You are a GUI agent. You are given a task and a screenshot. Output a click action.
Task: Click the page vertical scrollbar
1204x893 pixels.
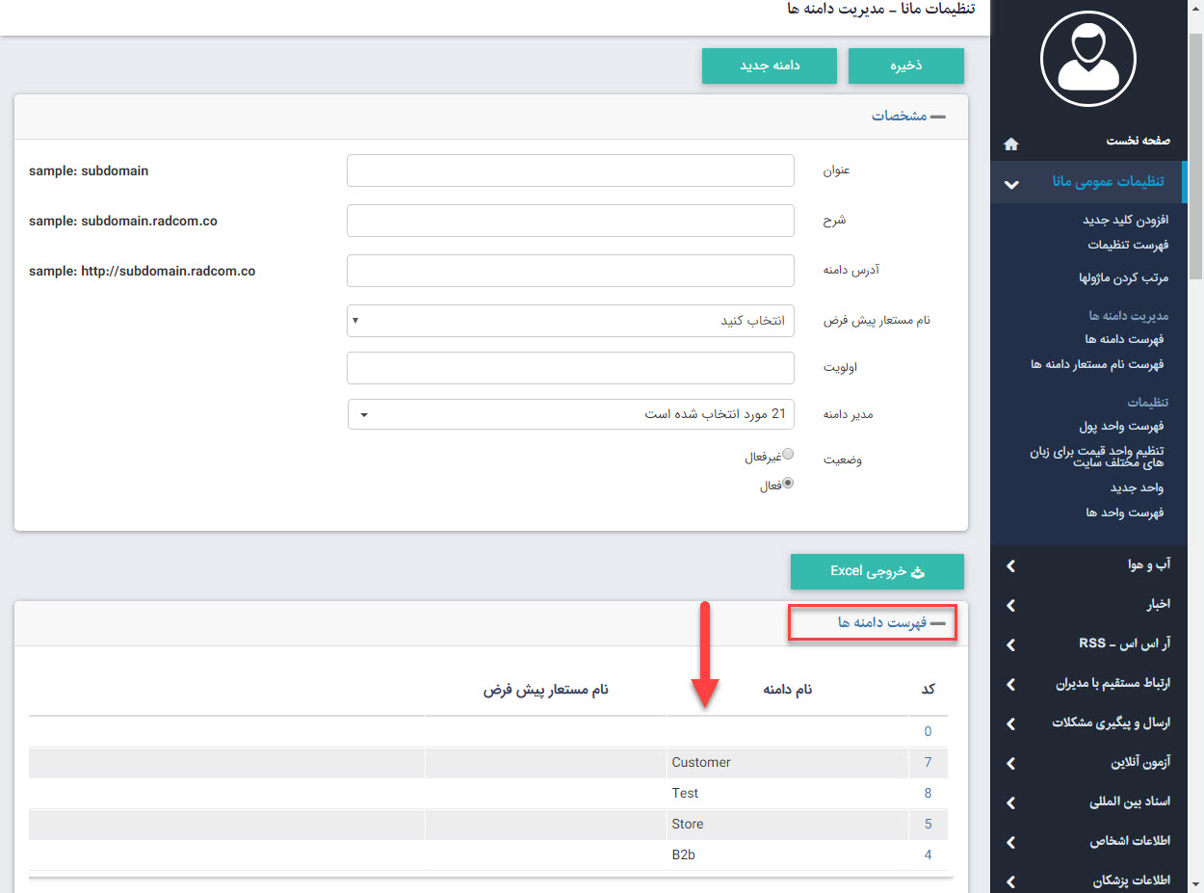1195,385
